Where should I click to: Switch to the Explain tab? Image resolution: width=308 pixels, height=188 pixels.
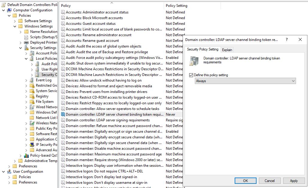(x=227, y=50)
